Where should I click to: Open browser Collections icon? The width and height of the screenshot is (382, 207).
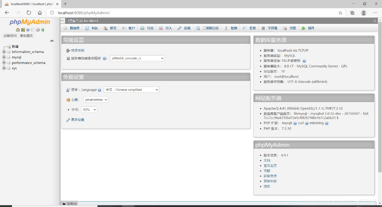352,13
